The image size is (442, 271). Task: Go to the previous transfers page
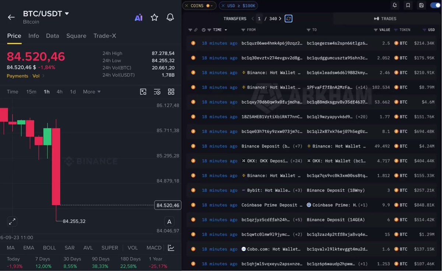tap(253, 18)
